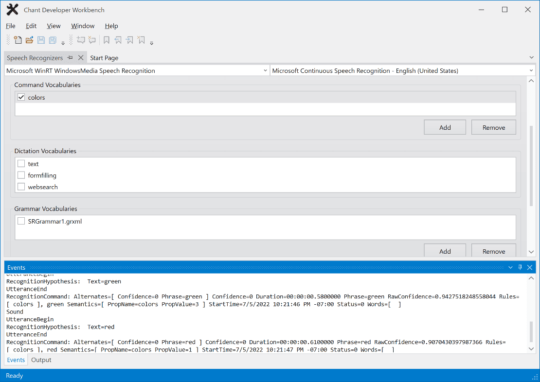Enable the websearch dictation vocabulary

[x=21, y=187]
